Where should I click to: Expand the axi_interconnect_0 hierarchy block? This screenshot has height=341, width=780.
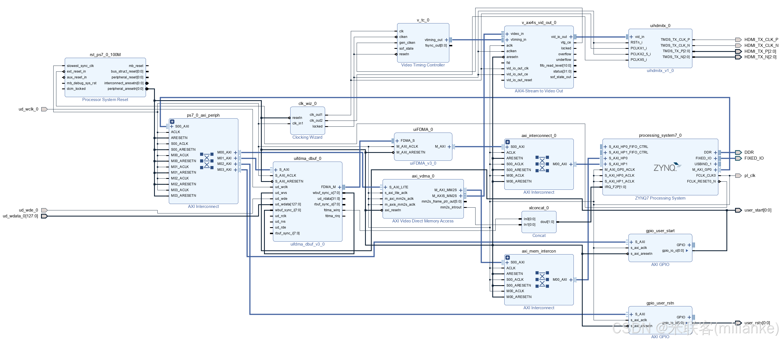[507, 142]
